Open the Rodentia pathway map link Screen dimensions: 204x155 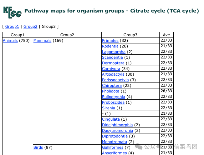click(x=110, y=46)
